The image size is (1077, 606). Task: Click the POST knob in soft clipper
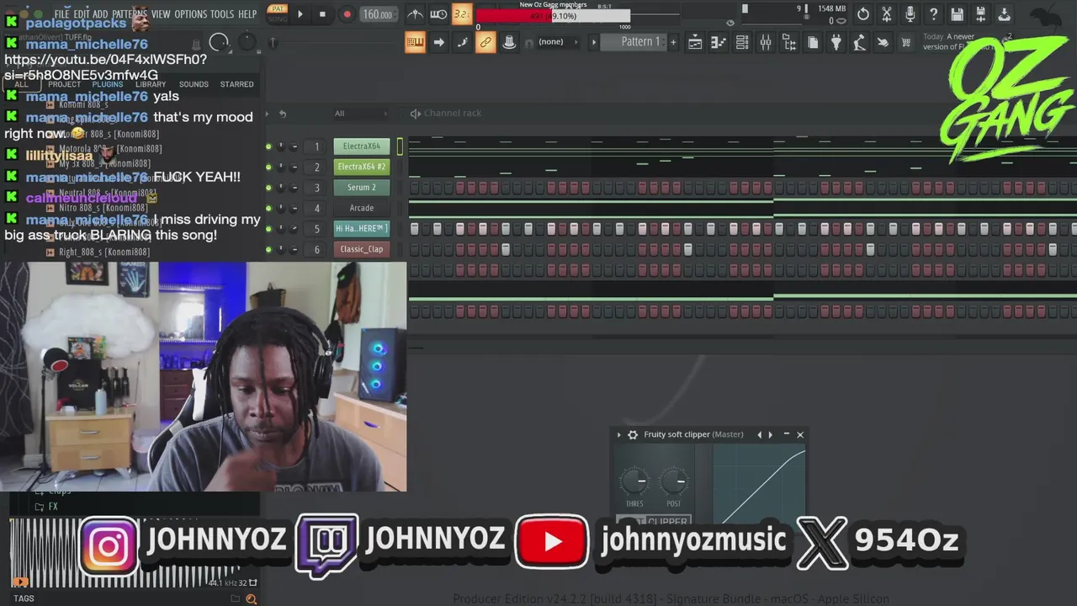click(x=673, y=481)
